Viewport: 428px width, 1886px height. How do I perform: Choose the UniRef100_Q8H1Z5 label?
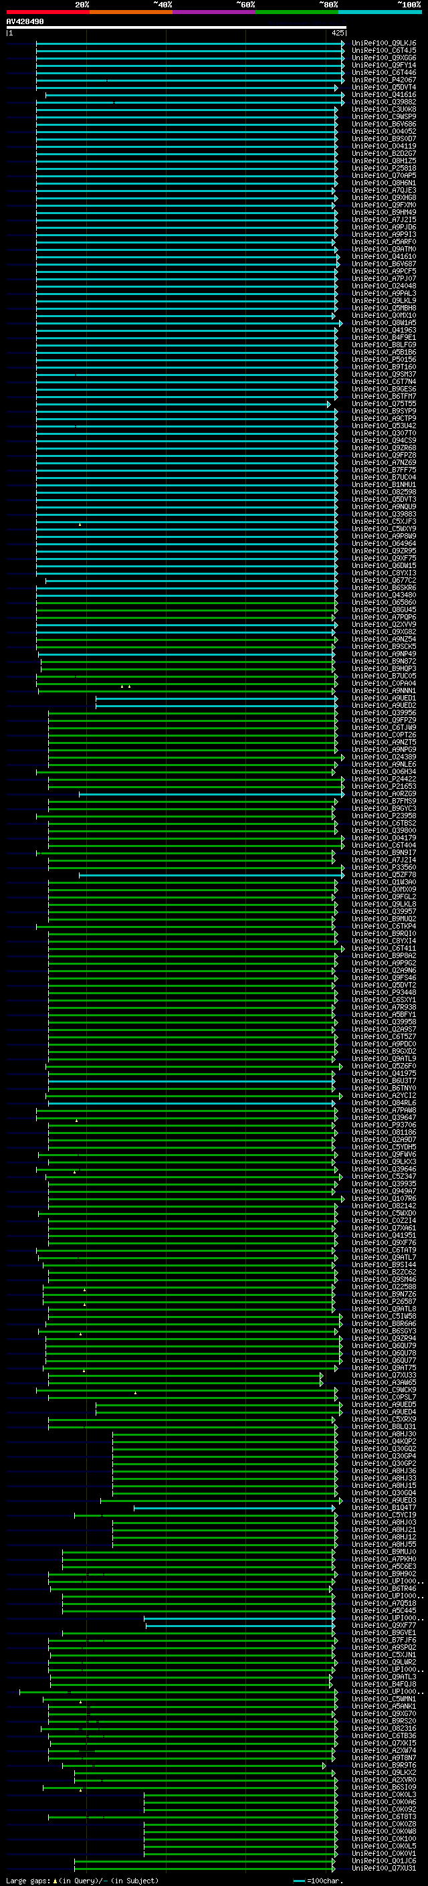pos(384,161)
